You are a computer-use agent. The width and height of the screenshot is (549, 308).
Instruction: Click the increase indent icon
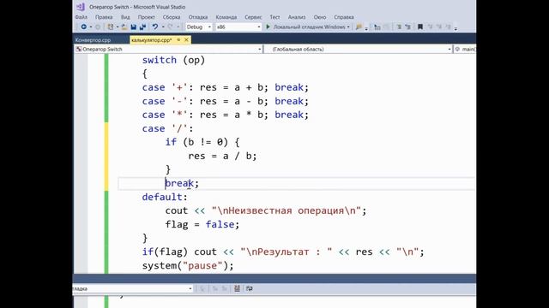[407, 27]
